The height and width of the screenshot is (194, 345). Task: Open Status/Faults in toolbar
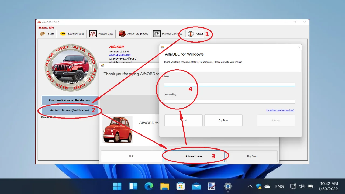(72, 34)
